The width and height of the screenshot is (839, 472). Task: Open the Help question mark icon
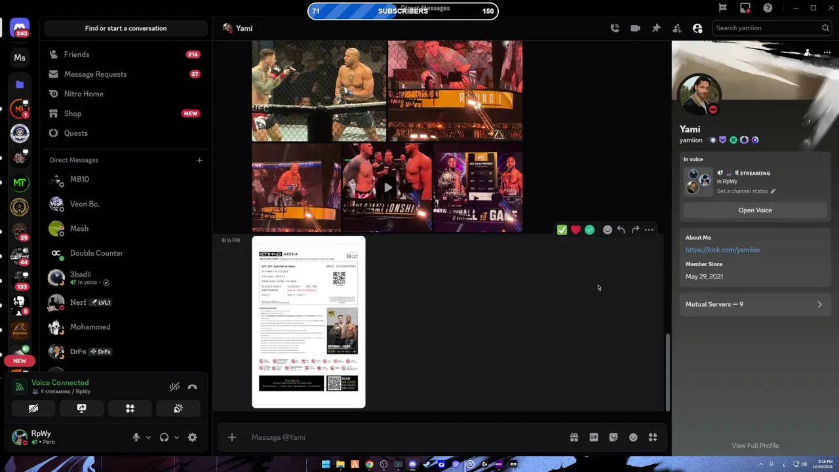coord(768,8)
